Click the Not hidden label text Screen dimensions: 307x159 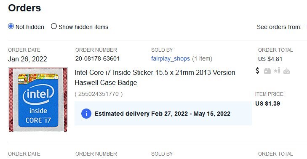point(30,27)
